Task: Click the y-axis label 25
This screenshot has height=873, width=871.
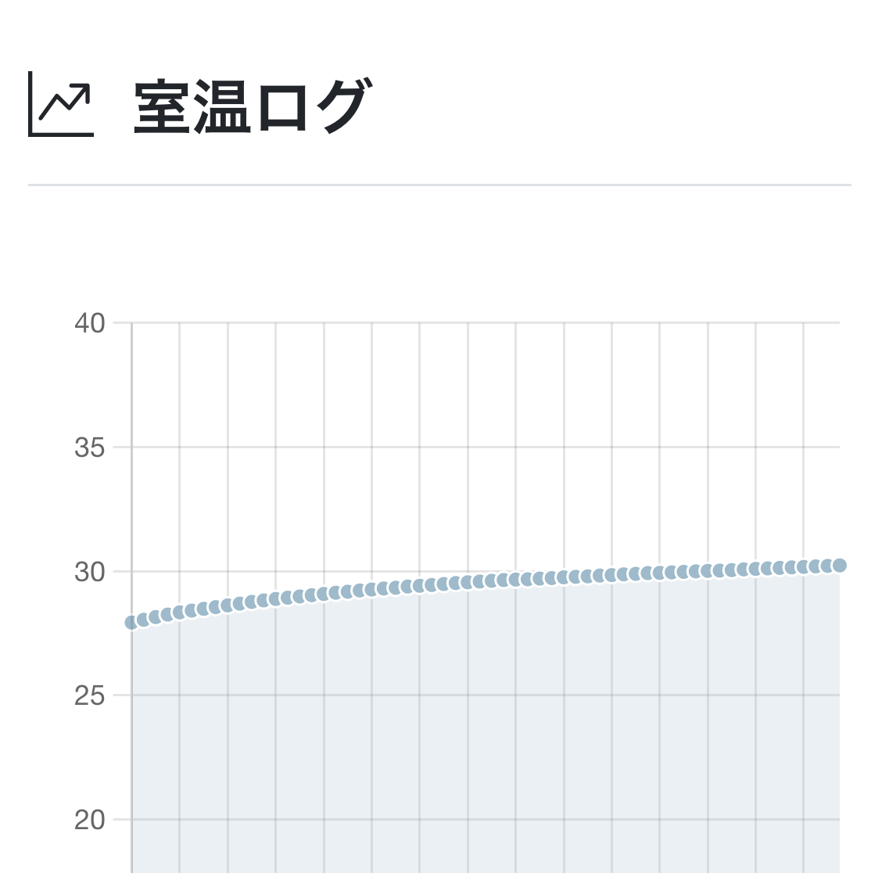Action: tap(90, 695)
